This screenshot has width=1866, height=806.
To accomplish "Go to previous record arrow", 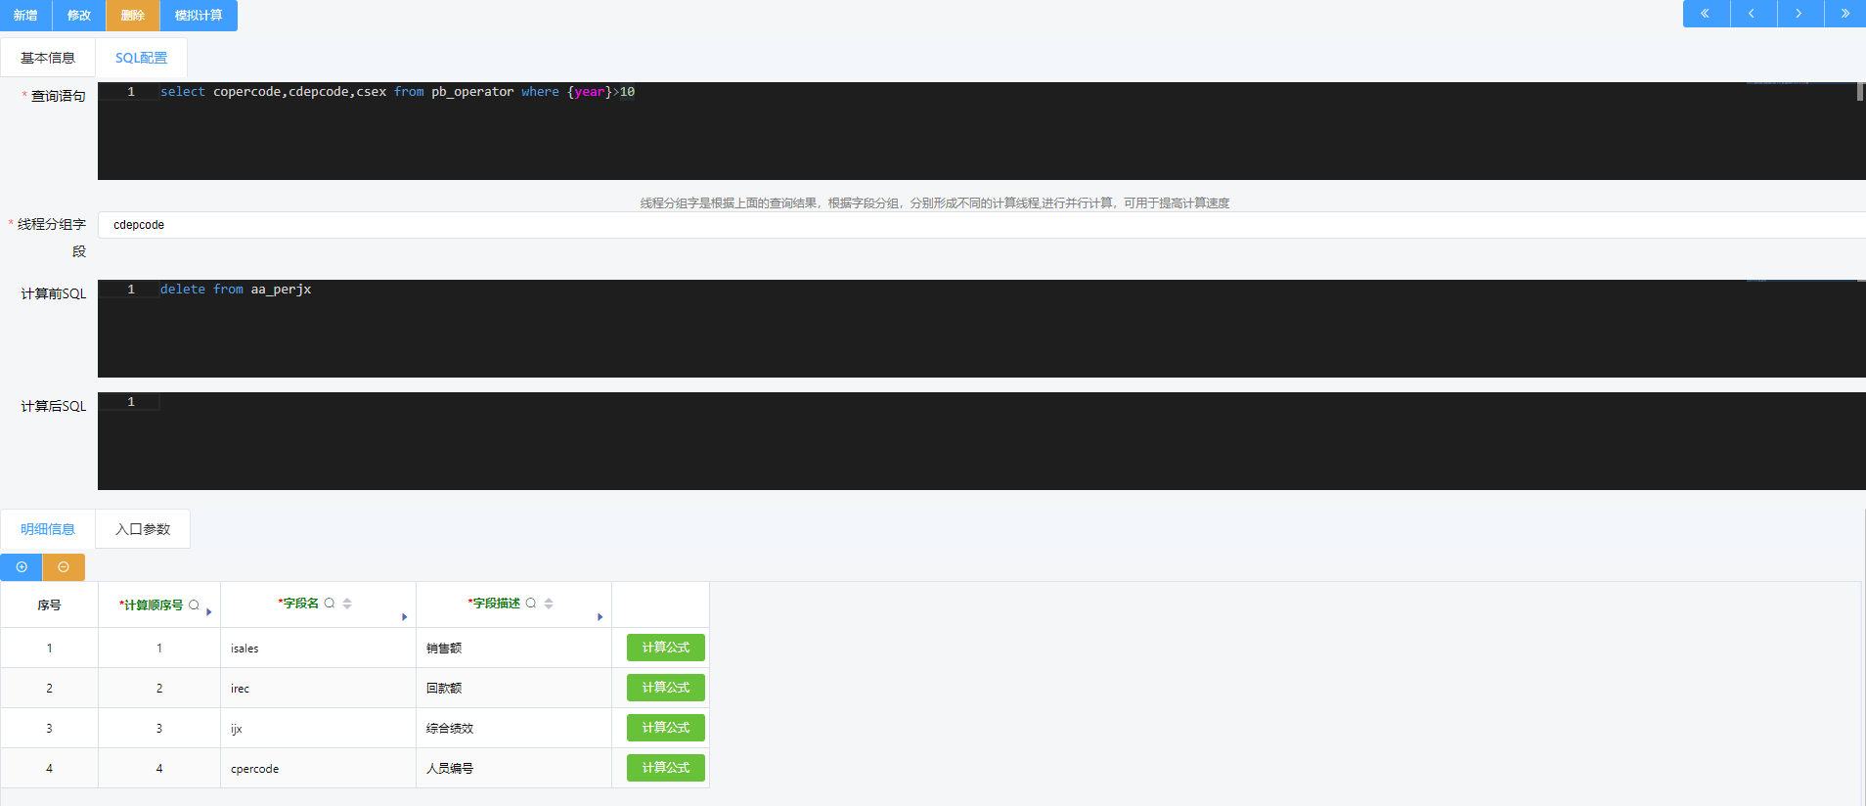I will pyautogui.click(x=1753, y=14).
